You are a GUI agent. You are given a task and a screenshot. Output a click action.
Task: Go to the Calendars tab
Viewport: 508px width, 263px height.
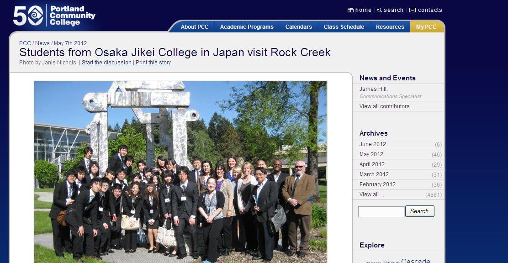pos(299,27)
